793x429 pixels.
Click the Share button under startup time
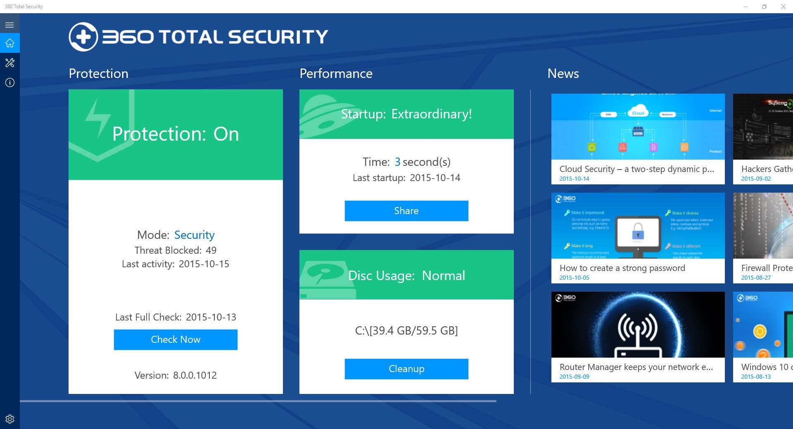[x=406, y=210]
